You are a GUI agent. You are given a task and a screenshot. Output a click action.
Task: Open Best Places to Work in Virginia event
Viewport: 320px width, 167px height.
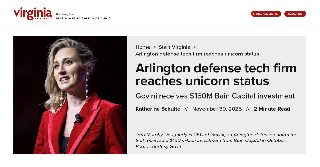pyautogui.click(x=83, y=18)
